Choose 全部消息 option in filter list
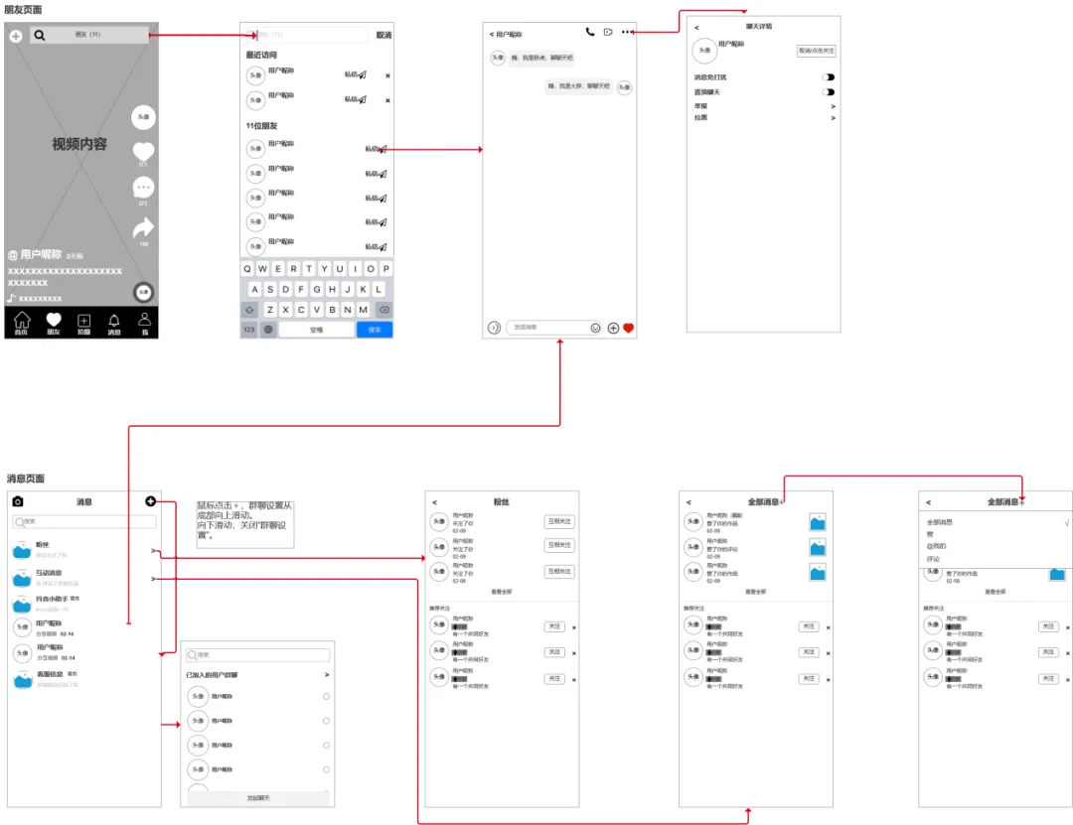Image resolution: width=1073 pixels, height=825 pixels. 939,522
